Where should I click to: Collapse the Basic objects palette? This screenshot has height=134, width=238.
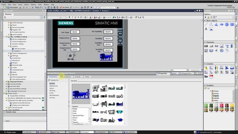pos(205,21)
